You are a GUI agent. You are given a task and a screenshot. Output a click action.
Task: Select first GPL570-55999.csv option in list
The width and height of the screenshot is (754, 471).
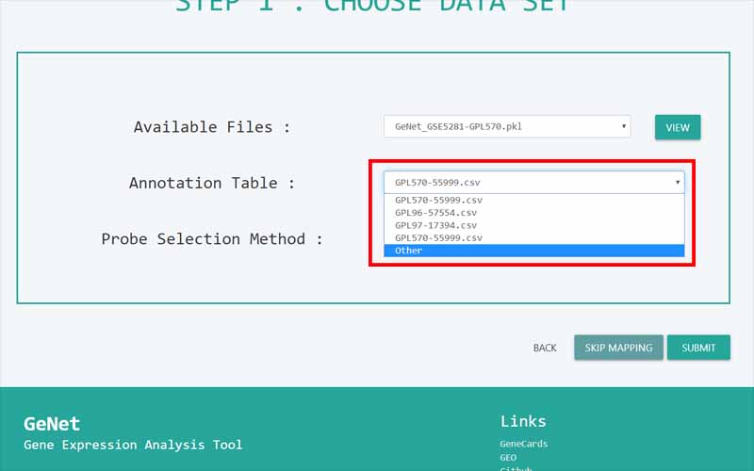[438, 201]
